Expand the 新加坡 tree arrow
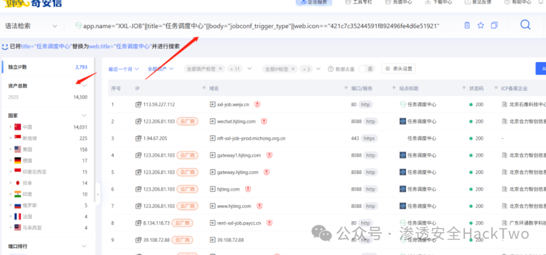The width and height of the screenshot is (546, 255). (11, 138)
